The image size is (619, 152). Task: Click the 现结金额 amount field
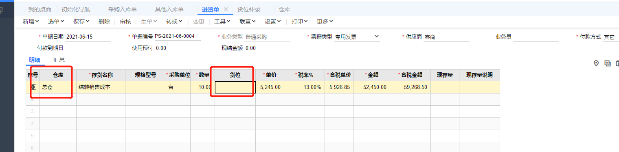(x=267, y=48)
